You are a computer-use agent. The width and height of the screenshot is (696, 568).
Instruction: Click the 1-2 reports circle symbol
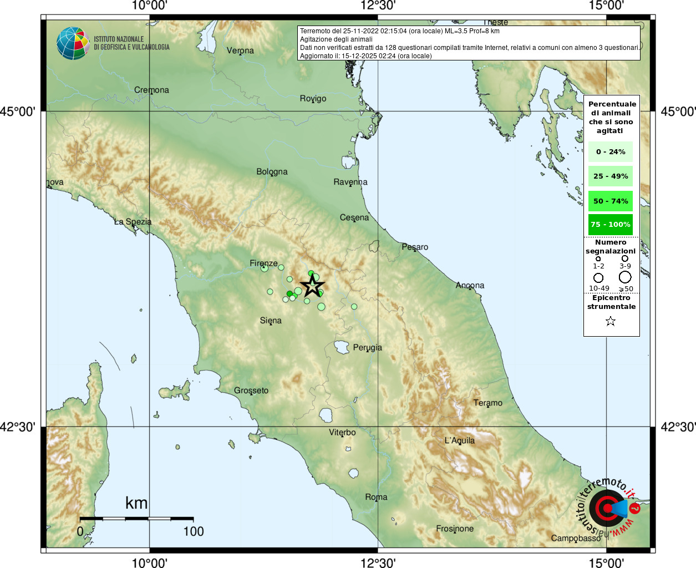(598, 258)
